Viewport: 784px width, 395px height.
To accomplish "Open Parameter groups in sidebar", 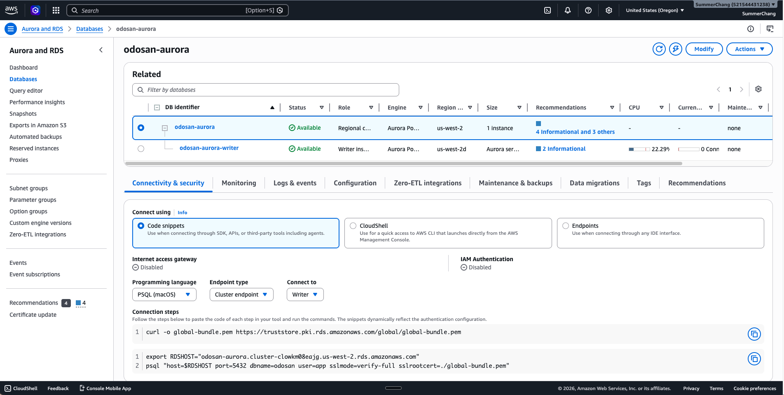I will (x=33, y=200).
